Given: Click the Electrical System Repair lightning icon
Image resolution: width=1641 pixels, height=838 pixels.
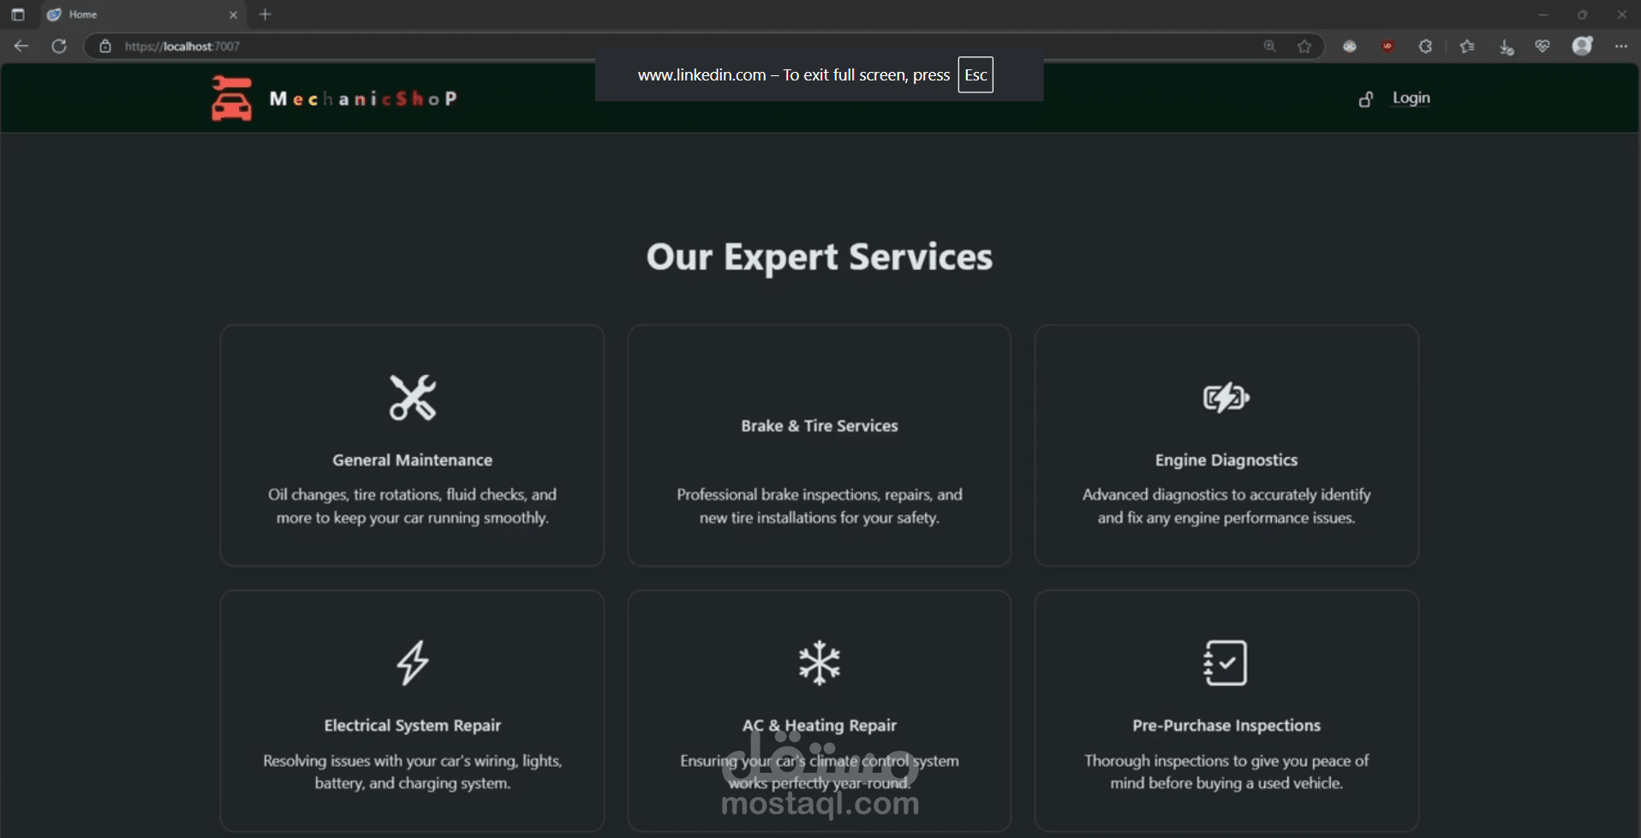Looking at the screenshot, I should (x=412, y=663).
